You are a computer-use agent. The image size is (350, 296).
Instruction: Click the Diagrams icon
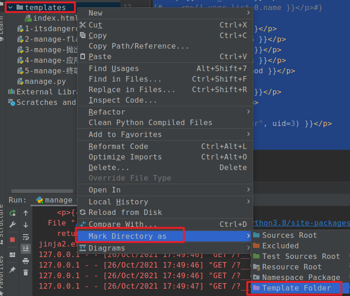[x=83, y=248]
